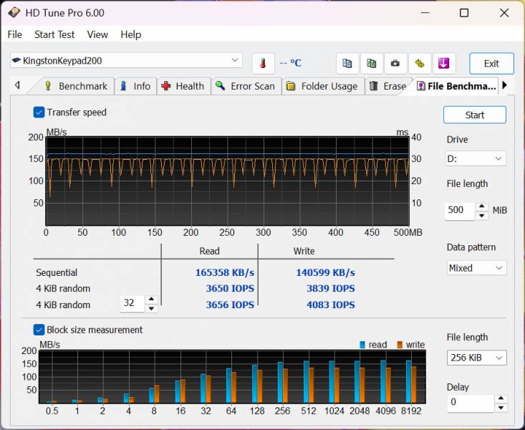Switch to the Health tab
Screen dimensions: 525x430
(x=184, y=86)
